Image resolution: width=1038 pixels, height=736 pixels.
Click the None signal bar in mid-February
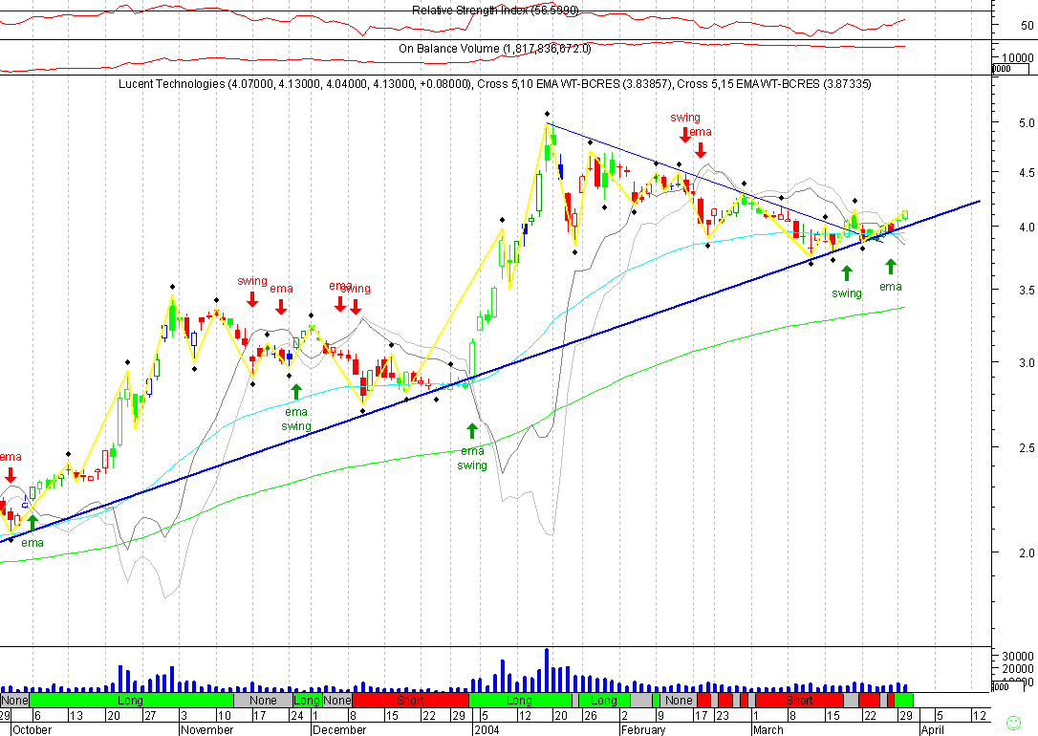tap(679, 701)
